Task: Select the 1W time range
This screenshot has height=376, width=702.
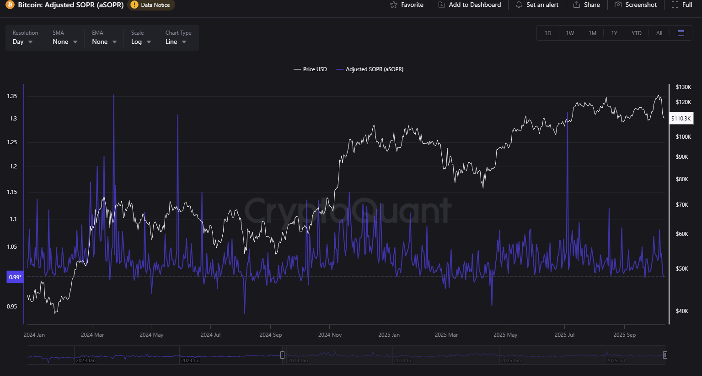Action: click(x=570, y=33)
